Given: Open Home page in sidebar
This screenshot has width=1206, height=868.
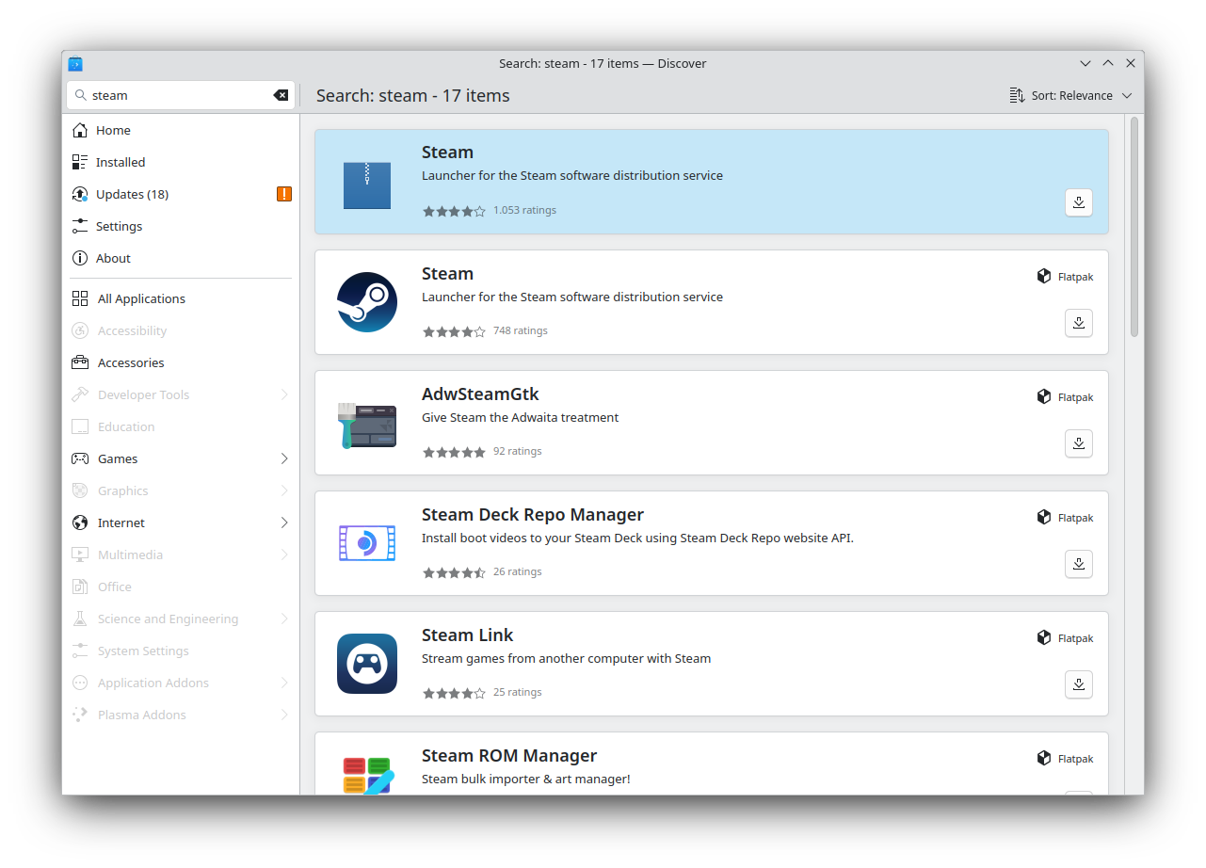Looking at the screenshot, I should pyautogui.click(x=181, y=130).
